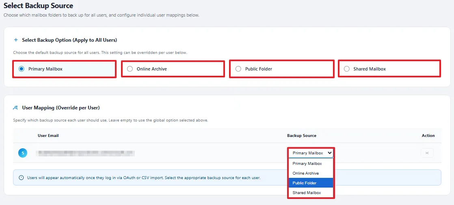Choose Online Archive from dropdown list
Viewport: 454px width, 205px height.
coord(311,173)
